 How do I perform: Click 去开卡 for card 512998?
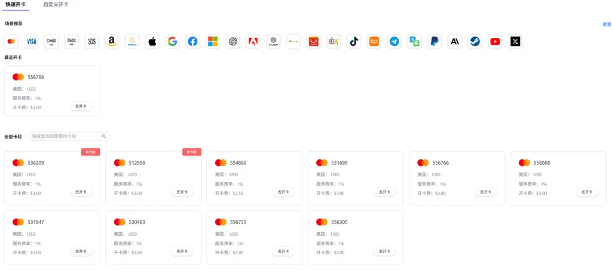182,192
